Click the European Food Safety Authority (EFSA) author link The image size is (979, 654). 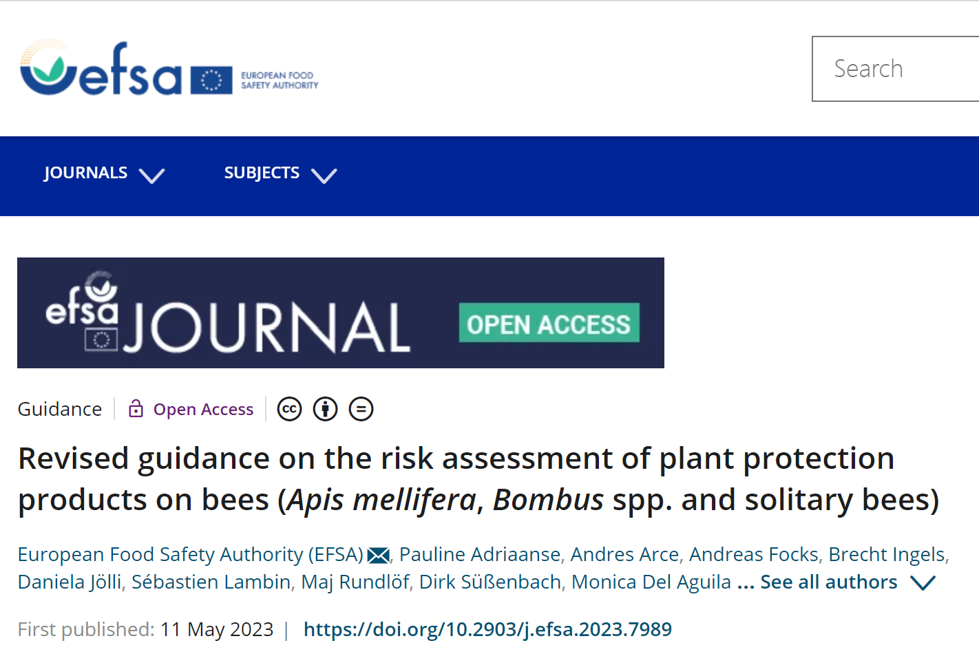pyautogui.click(x=190, y=554)
